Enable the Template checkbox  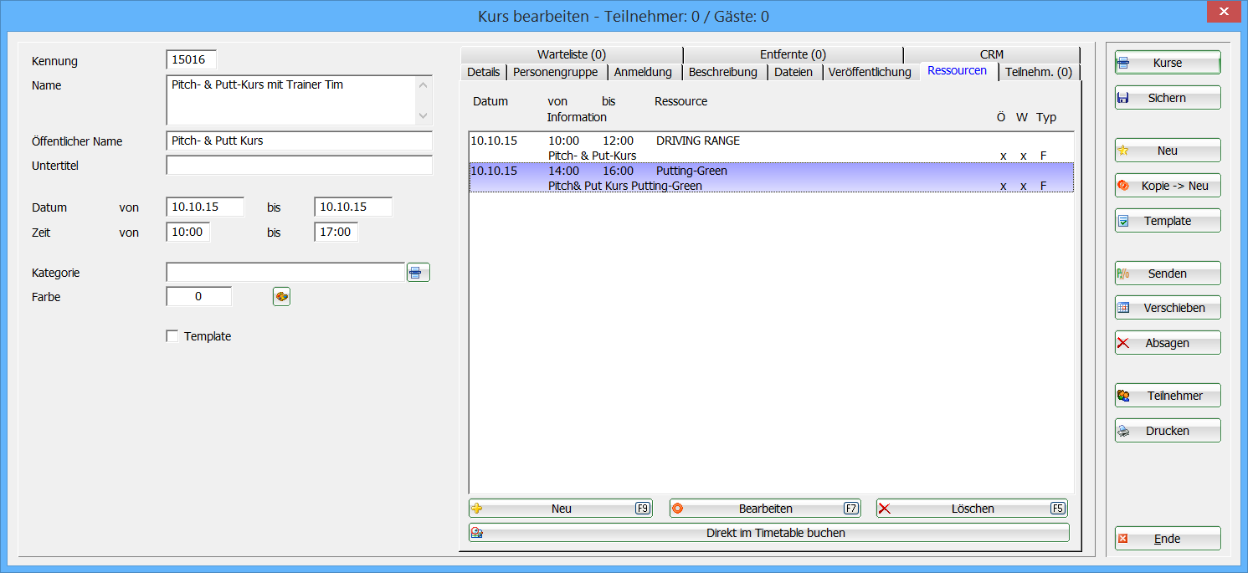(173, 336)
